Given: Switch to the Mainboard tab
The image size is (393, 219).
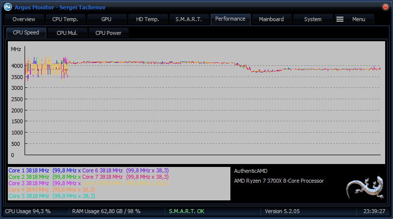Looking at the screenshot, I should tap(271, 19).
